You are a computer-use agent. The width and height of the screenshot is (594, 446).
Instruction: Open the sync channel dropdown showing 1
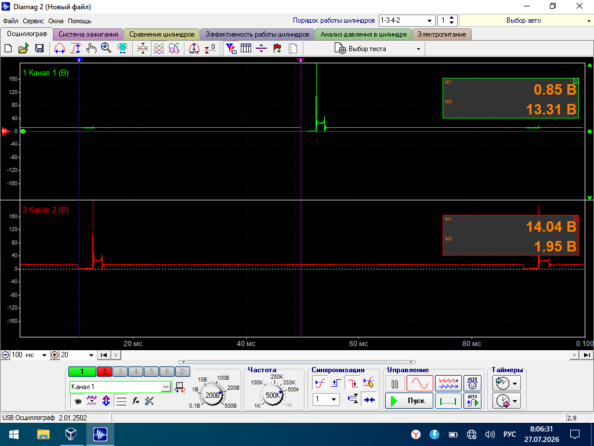coord(326,400)
